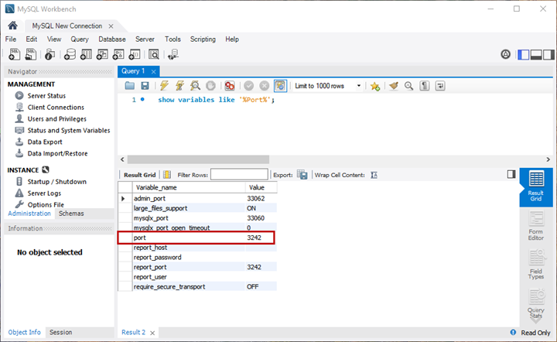This screenshot has height=342, width=557.
Task: Open Startup / Shutdown
Action: tap(56, 182)
